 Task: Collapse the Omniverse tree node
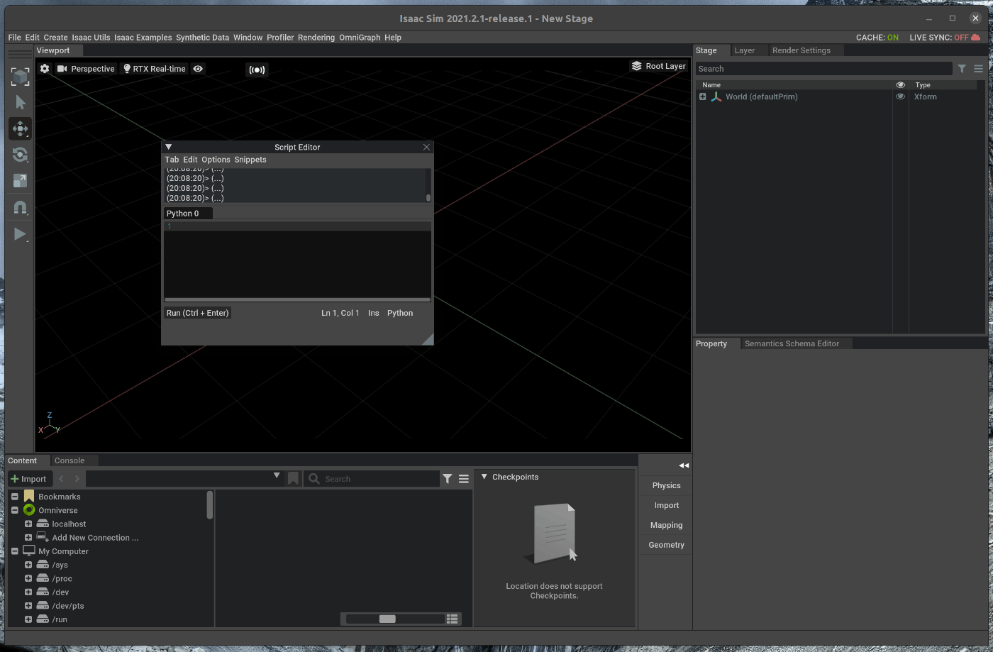tap(14, 510)
